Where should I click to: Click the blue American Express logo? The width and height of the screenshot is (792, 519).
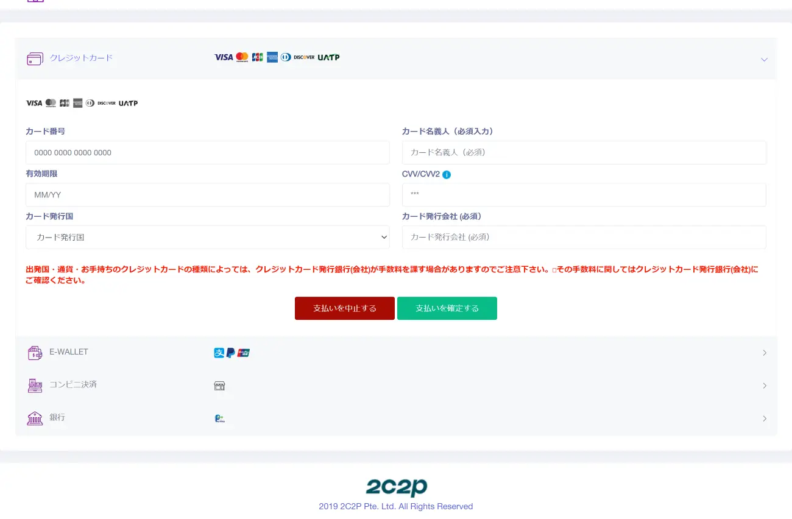click(x=272, y=57)
